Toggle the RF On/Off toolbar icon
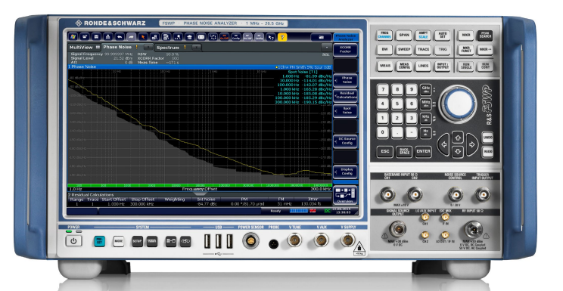Screen dimensions: 563x291 247,36
